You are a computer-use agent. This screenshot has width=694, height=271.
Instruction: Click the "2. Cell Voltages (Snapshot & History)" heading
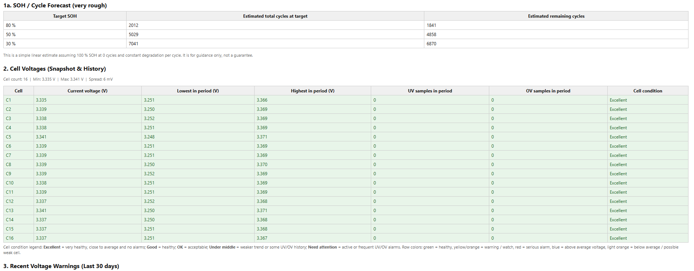coord(55,69)
